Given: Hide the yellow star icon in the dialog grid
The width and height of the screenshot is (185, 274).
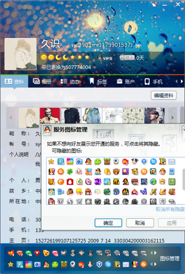Looking at the screenshot, I should (x=51, y=162).
